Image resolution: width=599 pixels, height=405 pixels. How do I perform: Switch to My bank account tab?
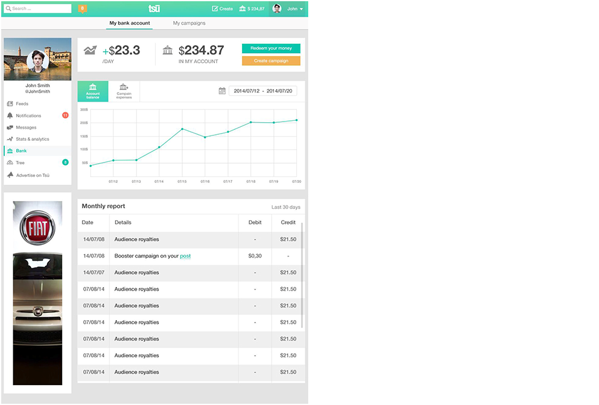click(129, 23)
